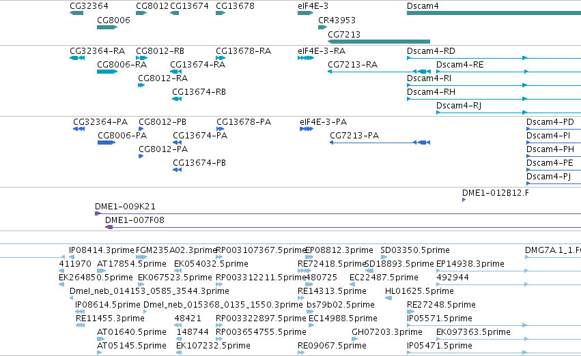Click protein CG8012-PA
The width and height of the screenshot is (581, 356).
[163, 149]
